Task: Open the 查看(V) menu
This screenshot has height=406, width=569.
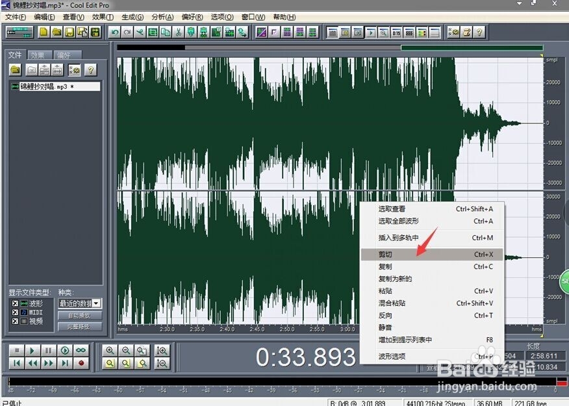Action: tap(73, 17)
